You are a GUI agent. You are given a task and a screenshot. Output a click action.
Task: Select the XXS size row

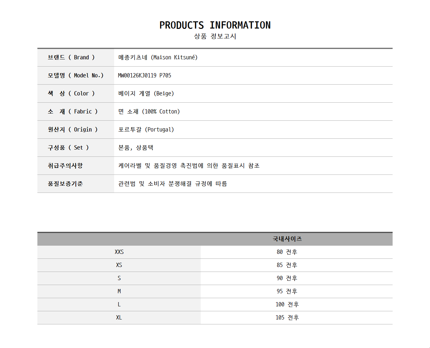[x=119, y=252]
